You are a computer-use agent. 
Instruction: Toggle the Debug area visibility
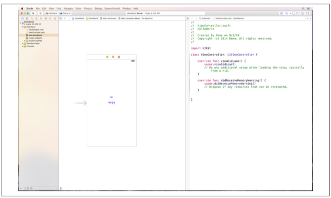303,13
